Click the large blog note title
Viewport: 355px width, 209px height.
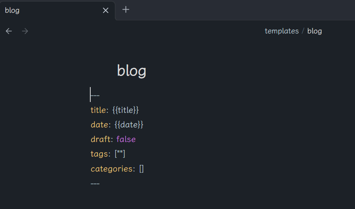pos(131,71)
